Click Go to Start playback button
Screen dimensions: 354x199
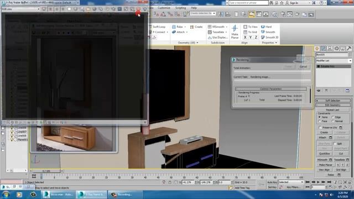[308, 182]
